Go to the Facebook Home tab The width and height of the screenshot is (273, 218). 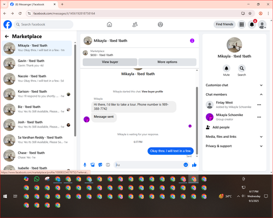click(109, 25)
